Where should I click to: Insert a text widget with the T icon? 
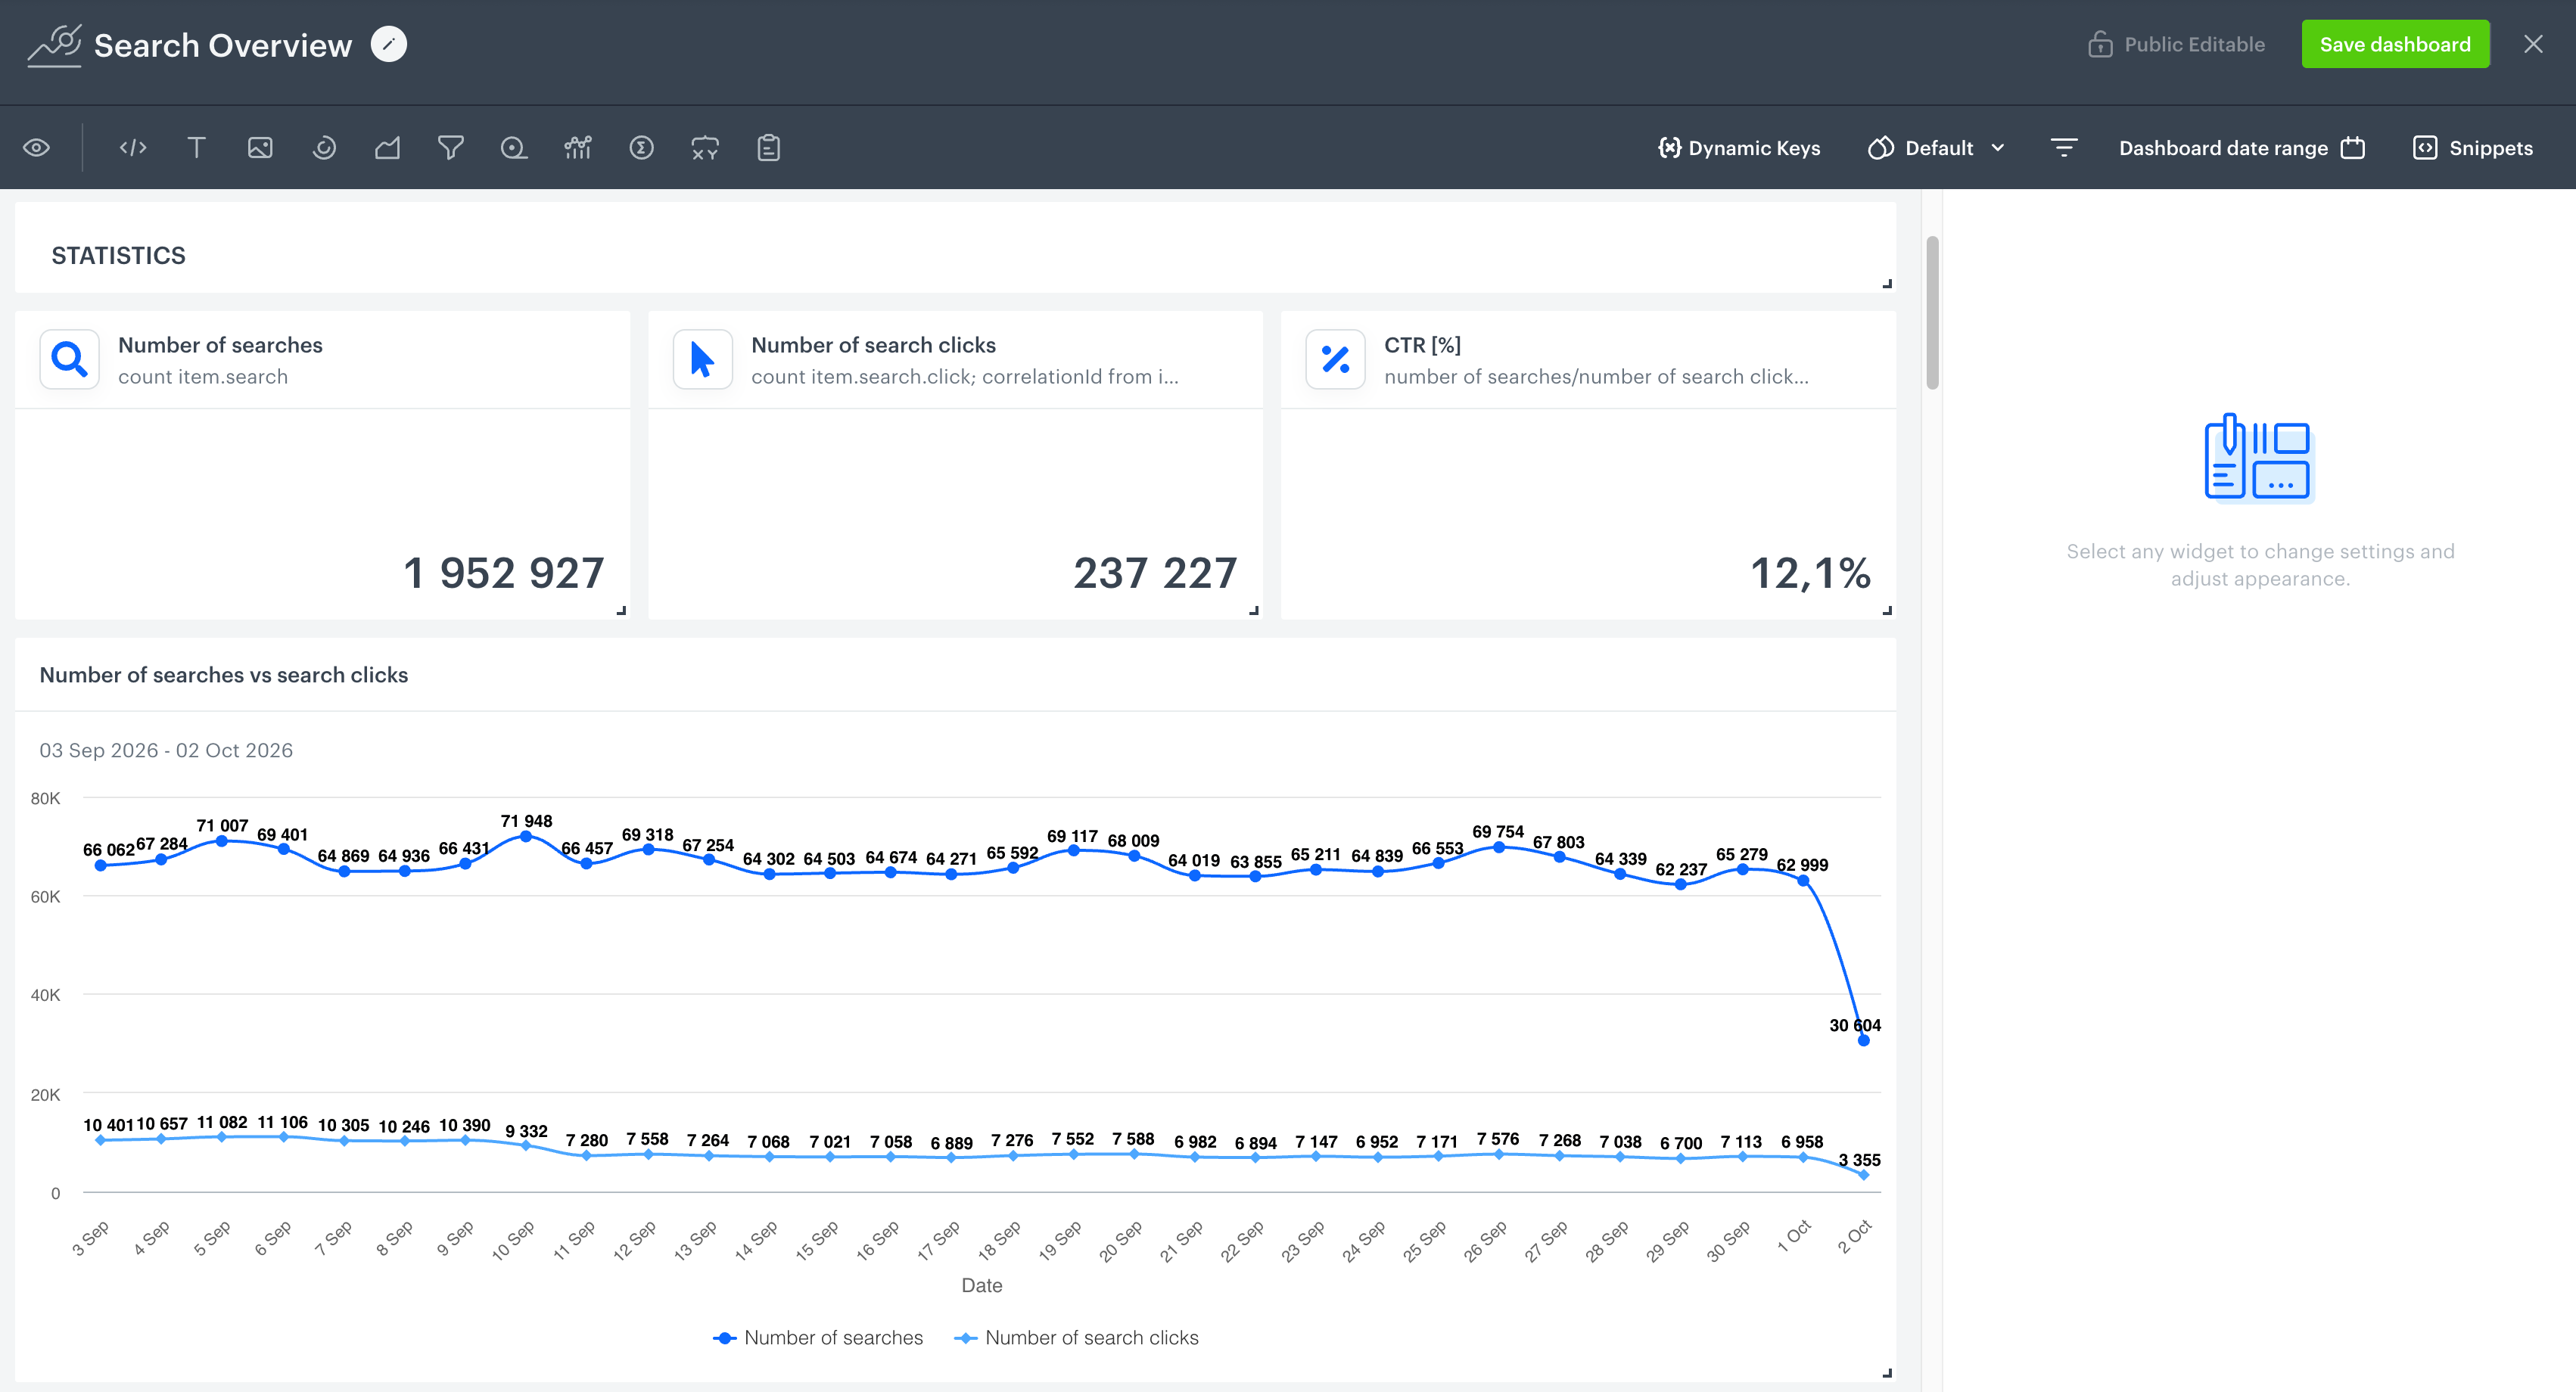196,148
